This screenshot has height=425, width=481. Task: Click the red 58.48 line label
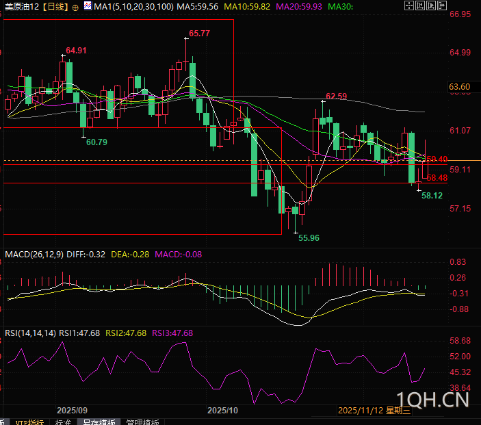click(437, 178)
